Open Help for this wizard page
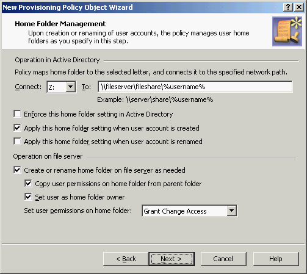307x274 pixels. click(x=276, y=259)
